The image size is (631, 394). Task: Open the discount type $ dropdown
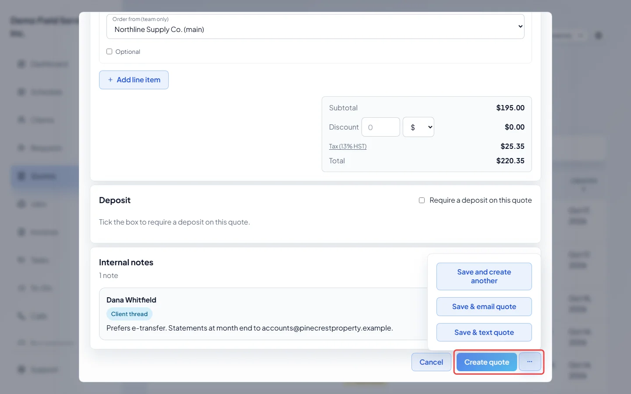(418, 127)
